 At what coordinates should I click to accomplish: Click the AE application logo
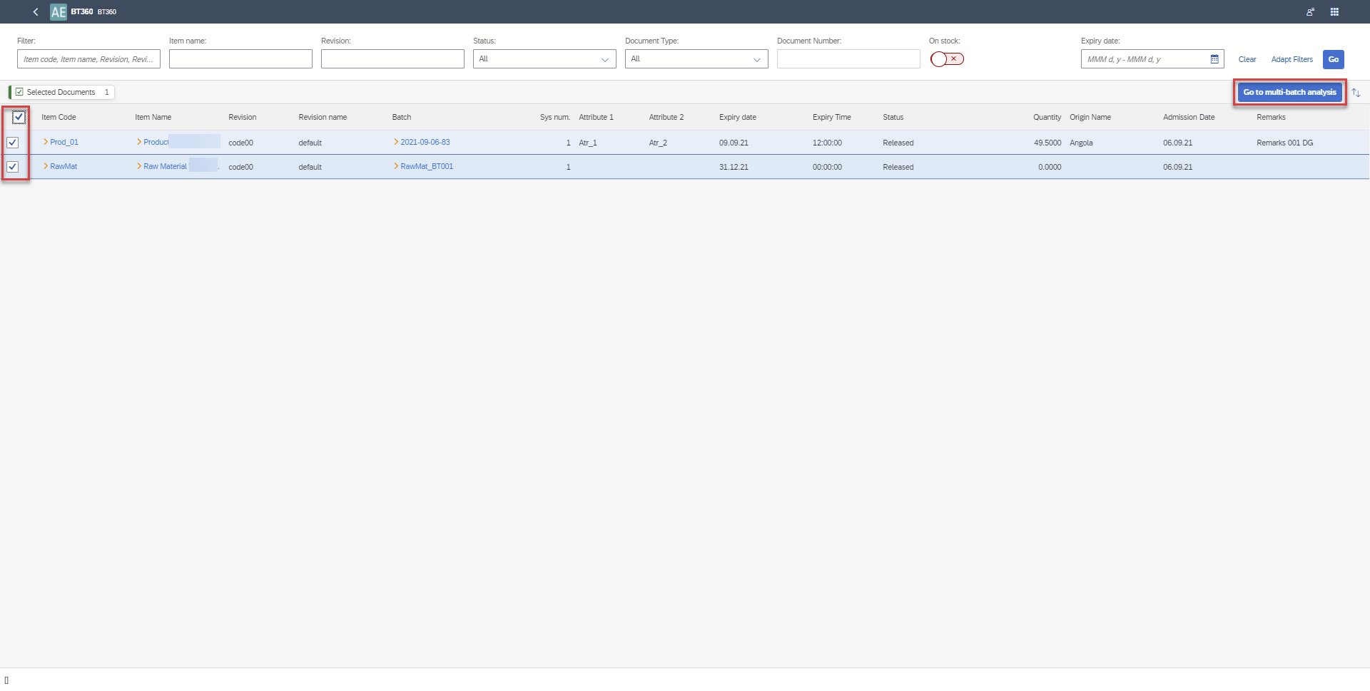(58, 11)
